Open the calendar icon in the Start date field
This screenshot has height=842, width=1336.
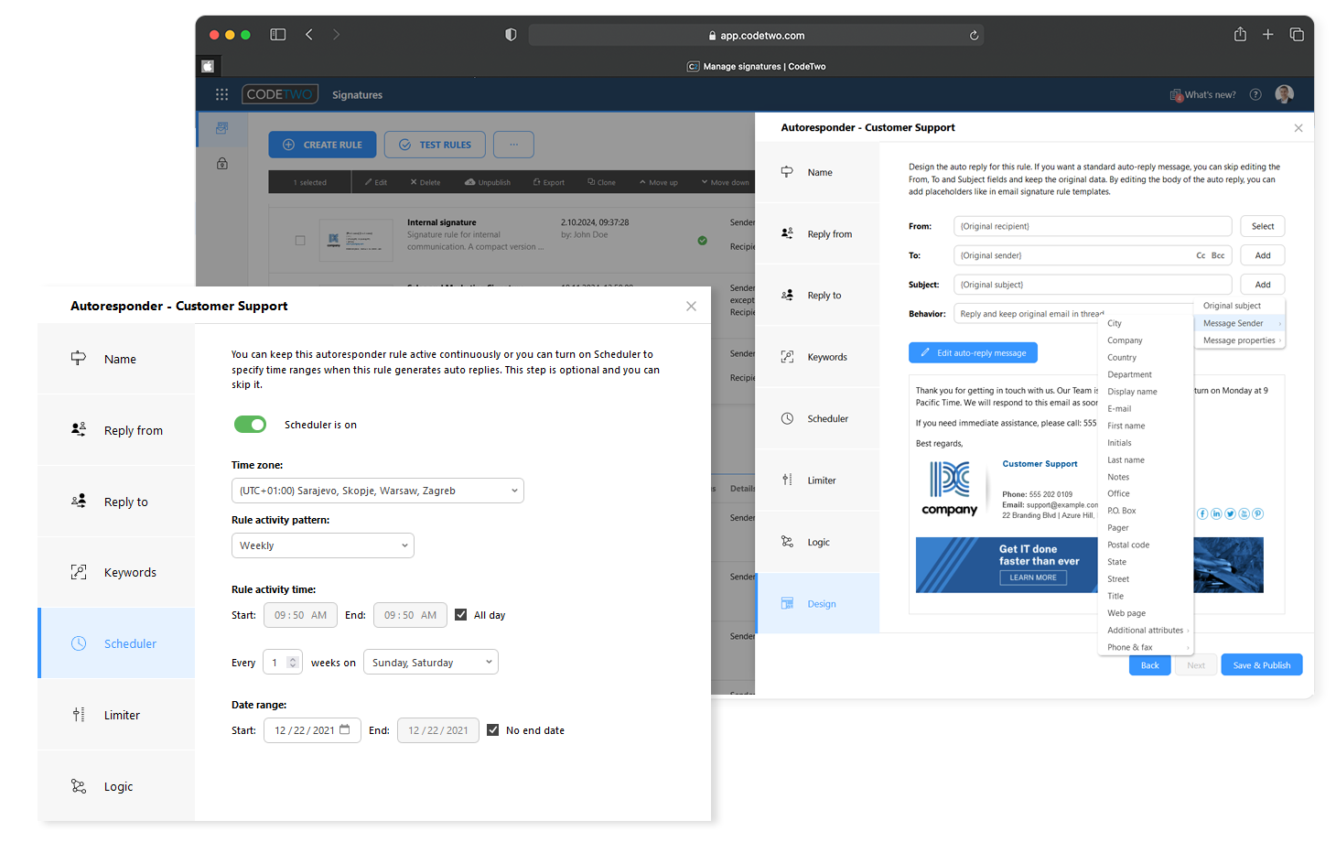(345, 729)
